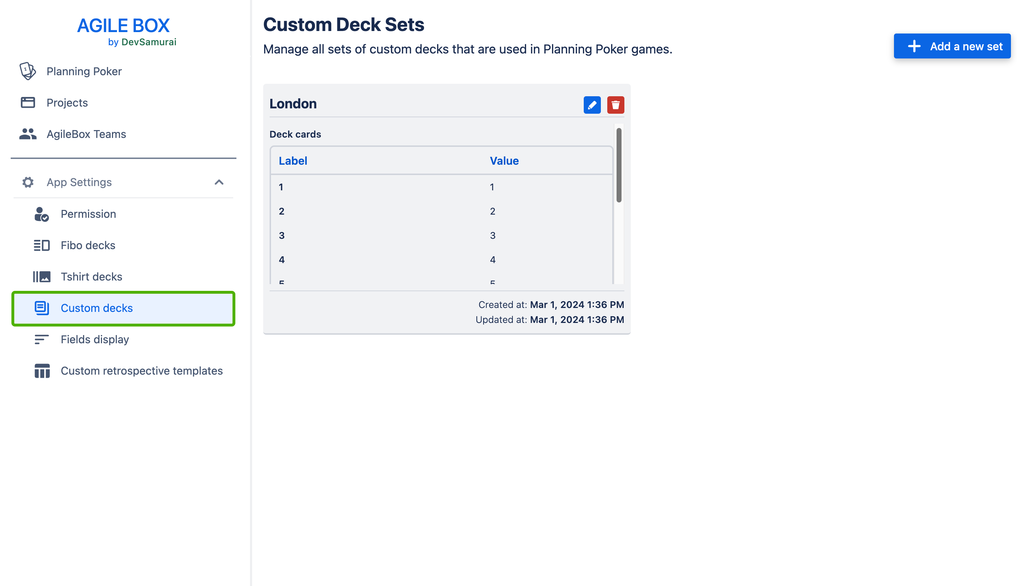Screen dimensions: 1017x586
Task: Click the Custom retrospective templates table icon
Action: (42, 371)
